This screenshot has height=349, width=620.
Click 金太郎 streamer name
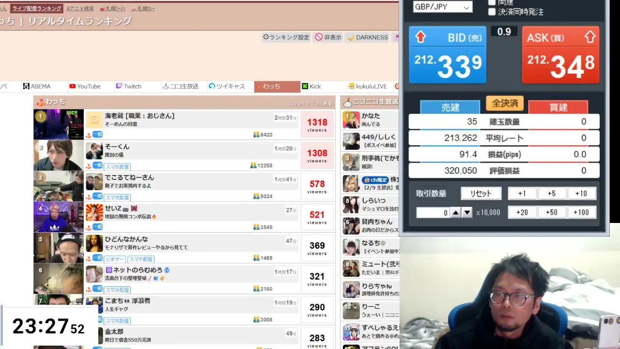click(x=114, y=332)
